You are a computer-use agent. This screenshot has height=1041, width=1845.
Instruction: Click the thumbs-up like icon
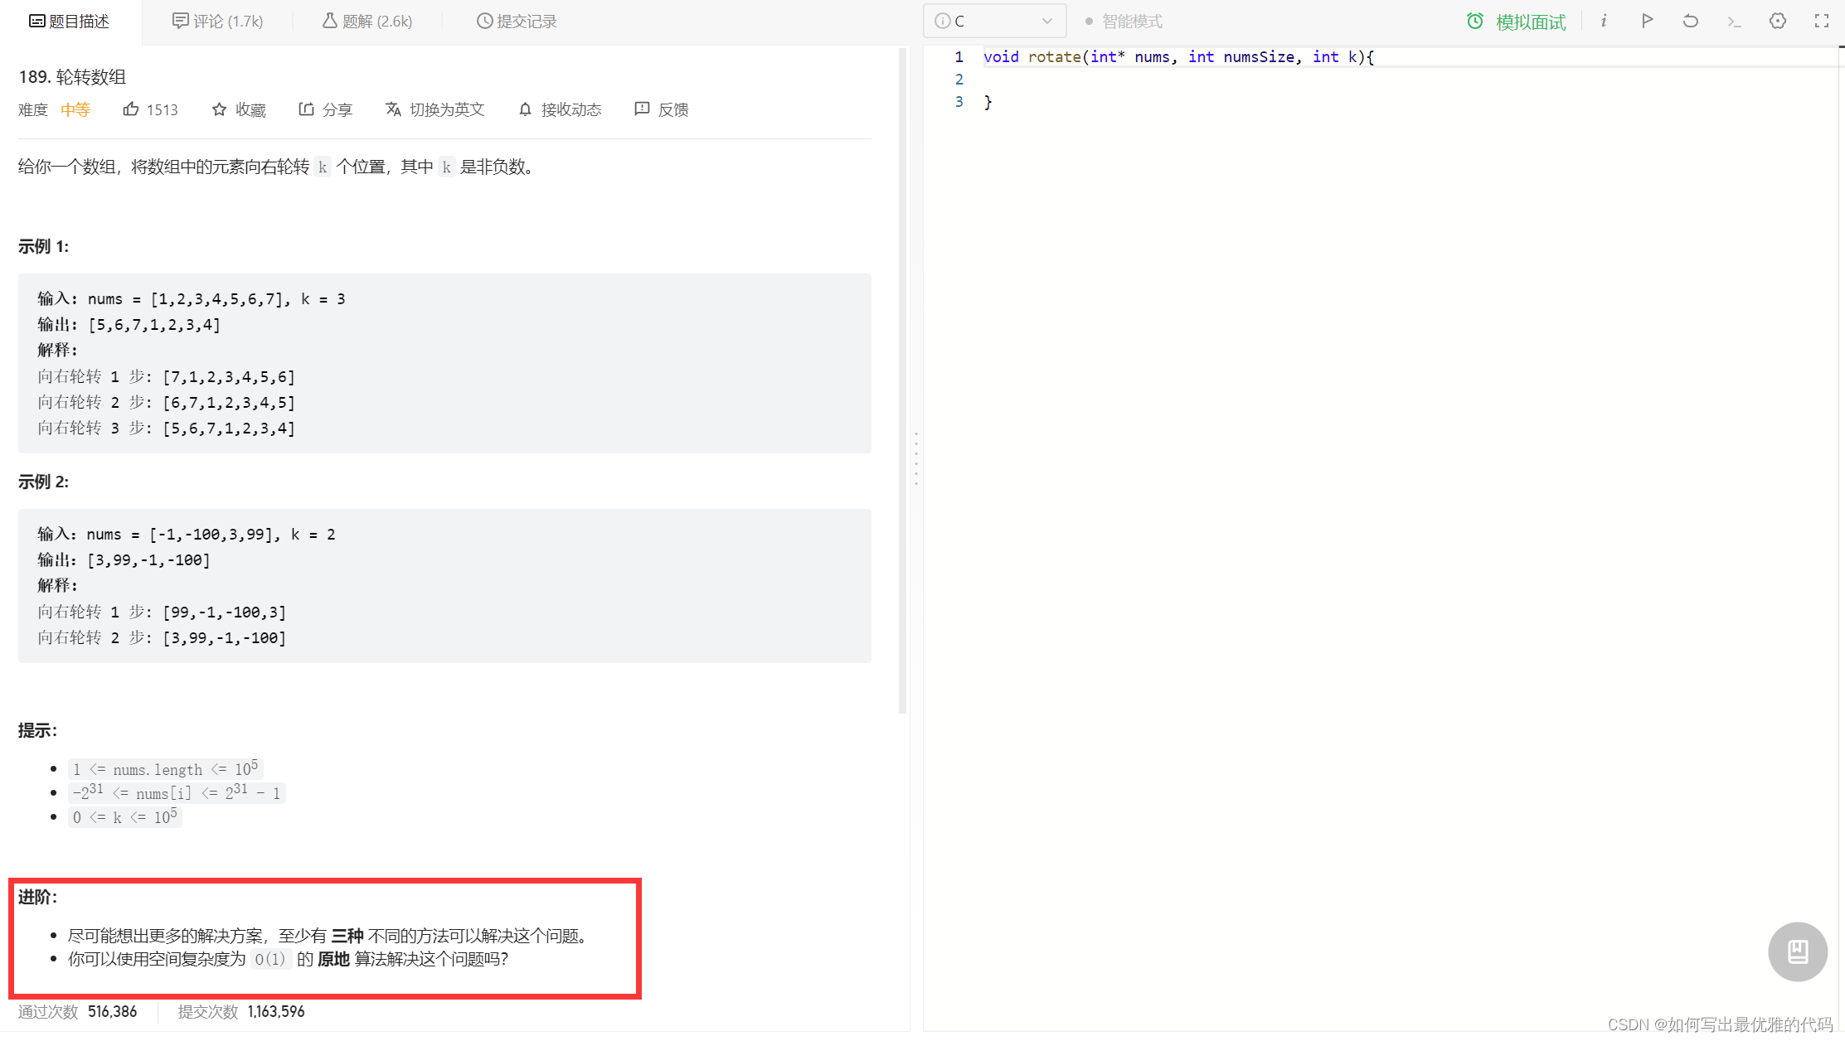[x=131, y=109]
